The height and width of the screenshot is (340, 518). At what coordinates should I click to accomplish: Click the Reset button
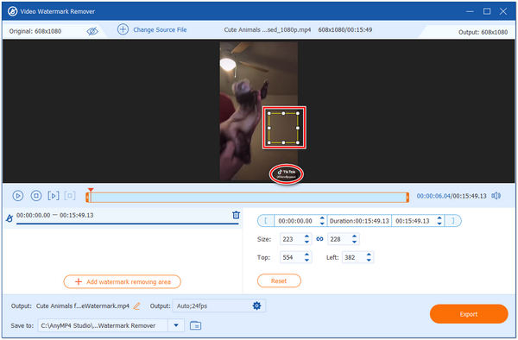click(279, 280)
